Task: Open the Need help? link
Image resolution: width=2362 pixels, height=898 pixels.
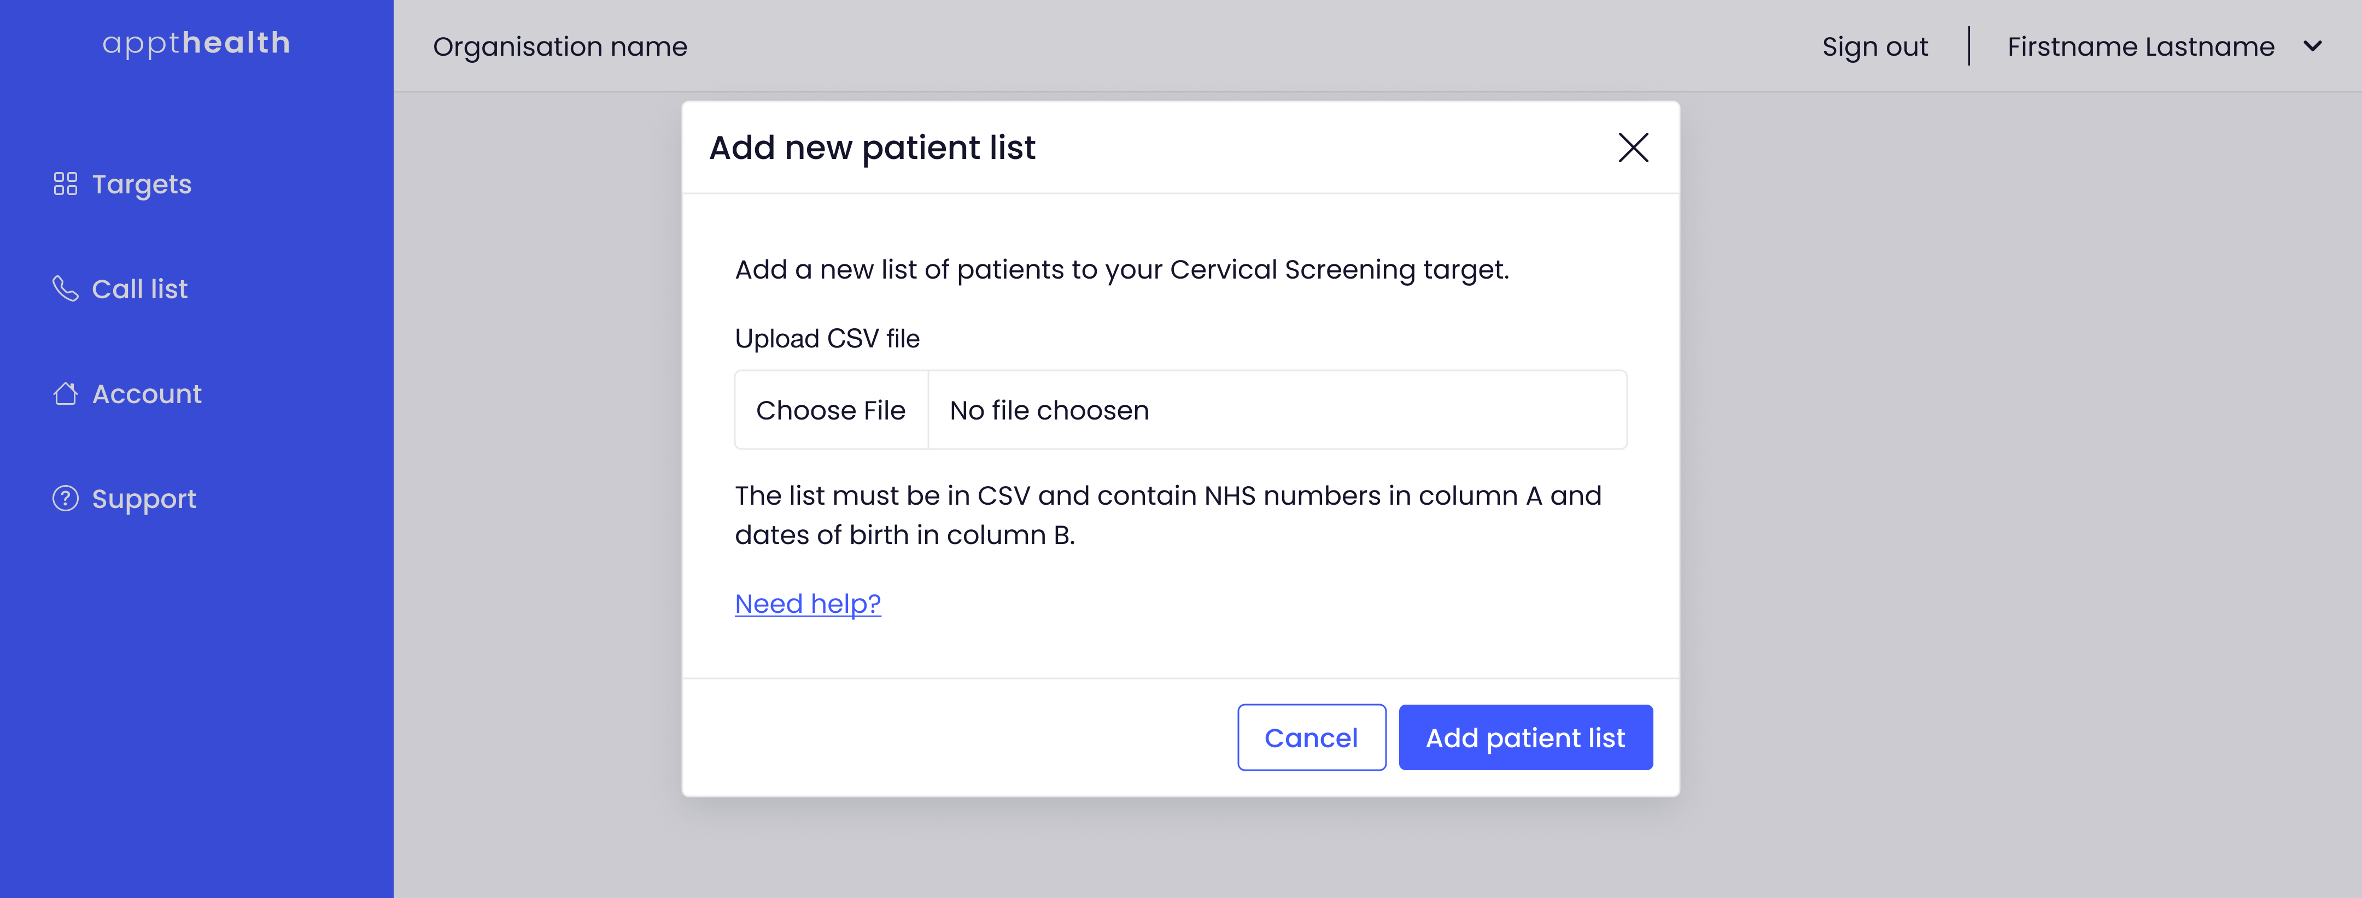Action: tap(808, 604)
